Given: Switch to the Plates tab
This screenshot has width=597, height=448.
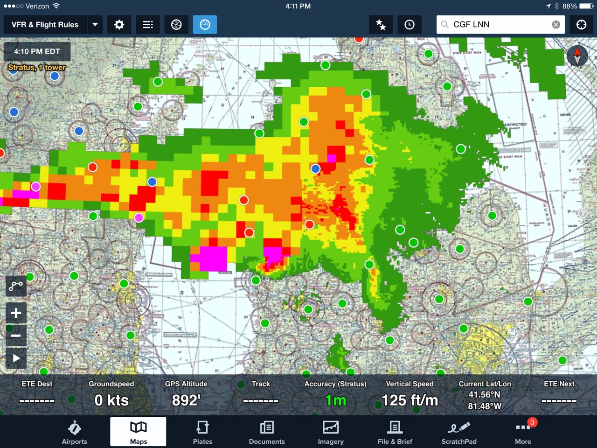Looking at the screenshot, I should pyautogui.click(x=202, y=432).
